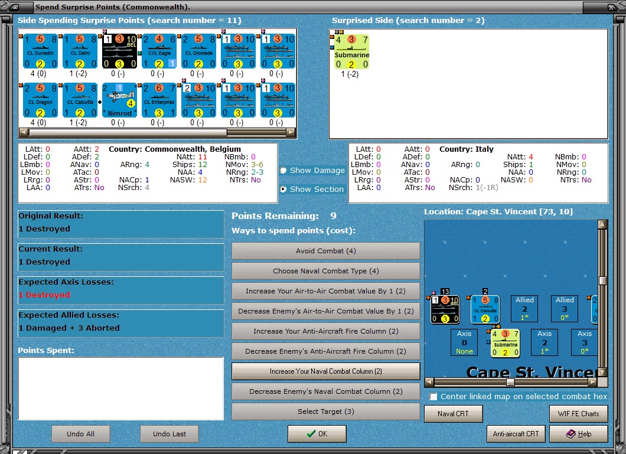Open the Help button

click(x=579, y=434)
